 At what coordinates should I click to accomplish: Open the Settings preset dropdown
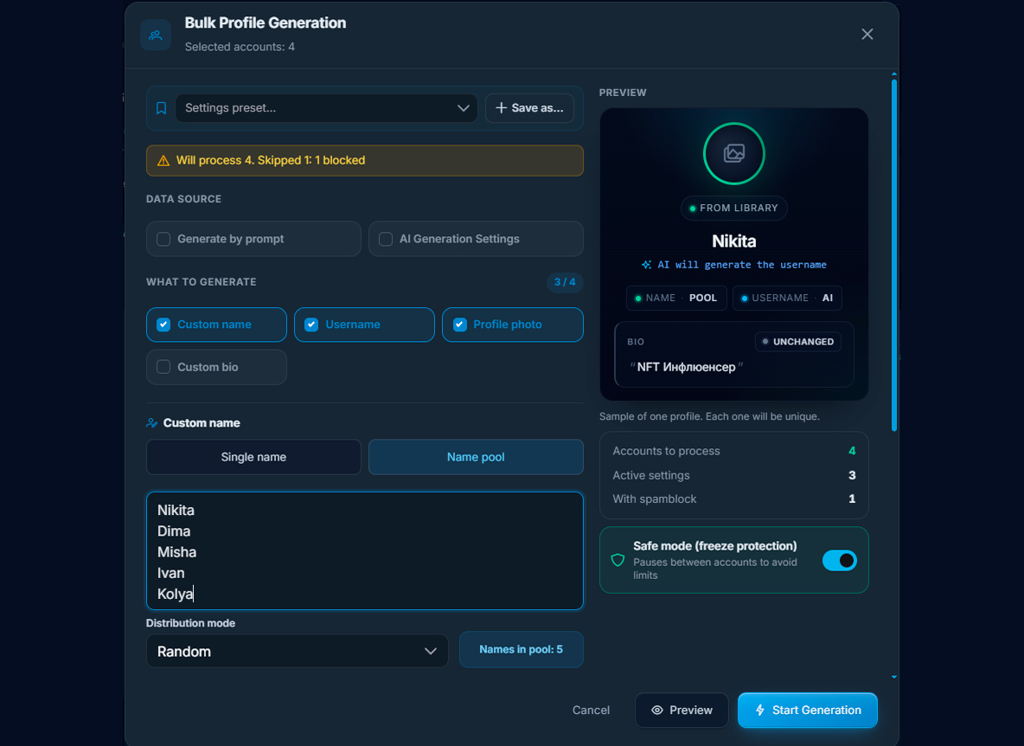(x=326, y=108)
